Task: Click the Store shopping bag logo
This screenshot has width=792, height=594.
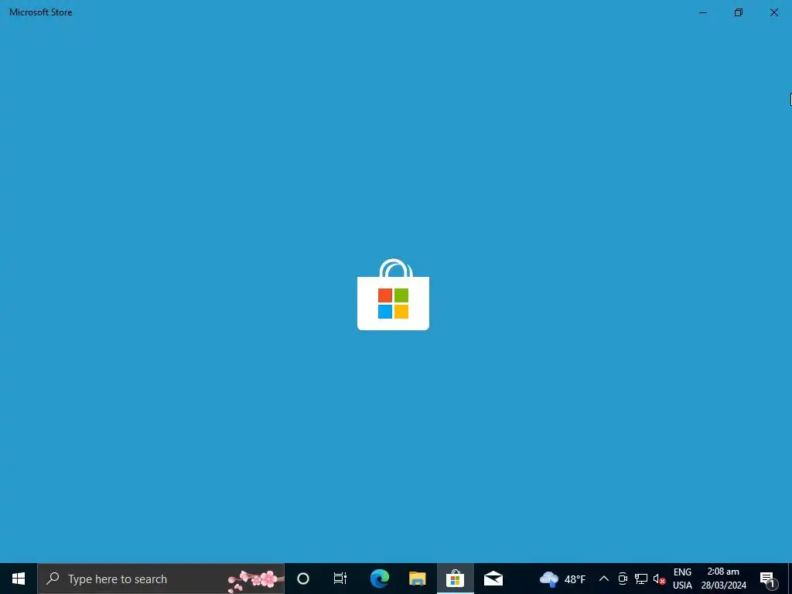Action: pos(393,295)
